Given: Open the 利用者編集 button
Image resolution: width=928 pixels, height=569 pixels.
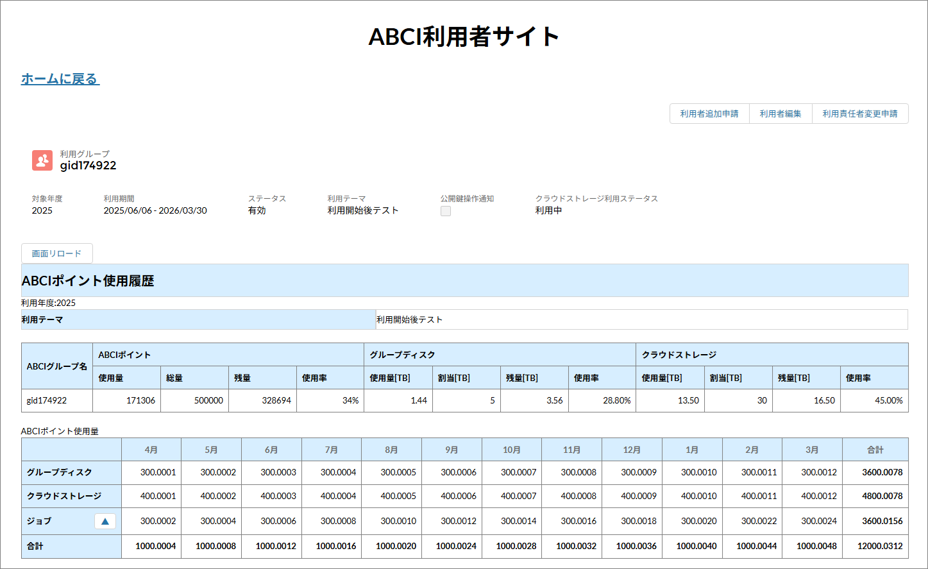Looking at the screenshot, I should pyautogui.click(x=780, y=114).
